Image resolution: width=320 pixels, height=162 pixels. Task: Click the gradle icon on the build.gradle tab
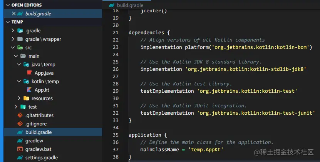(111, 5)
